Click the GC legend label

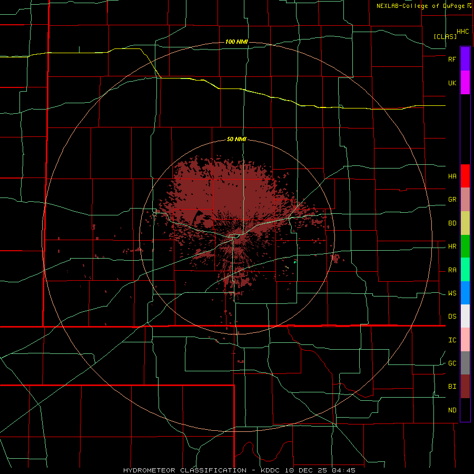[x=452, y=363]
